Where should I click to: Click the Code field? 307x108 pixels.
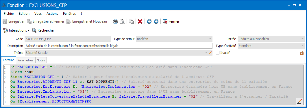point(68,39)
